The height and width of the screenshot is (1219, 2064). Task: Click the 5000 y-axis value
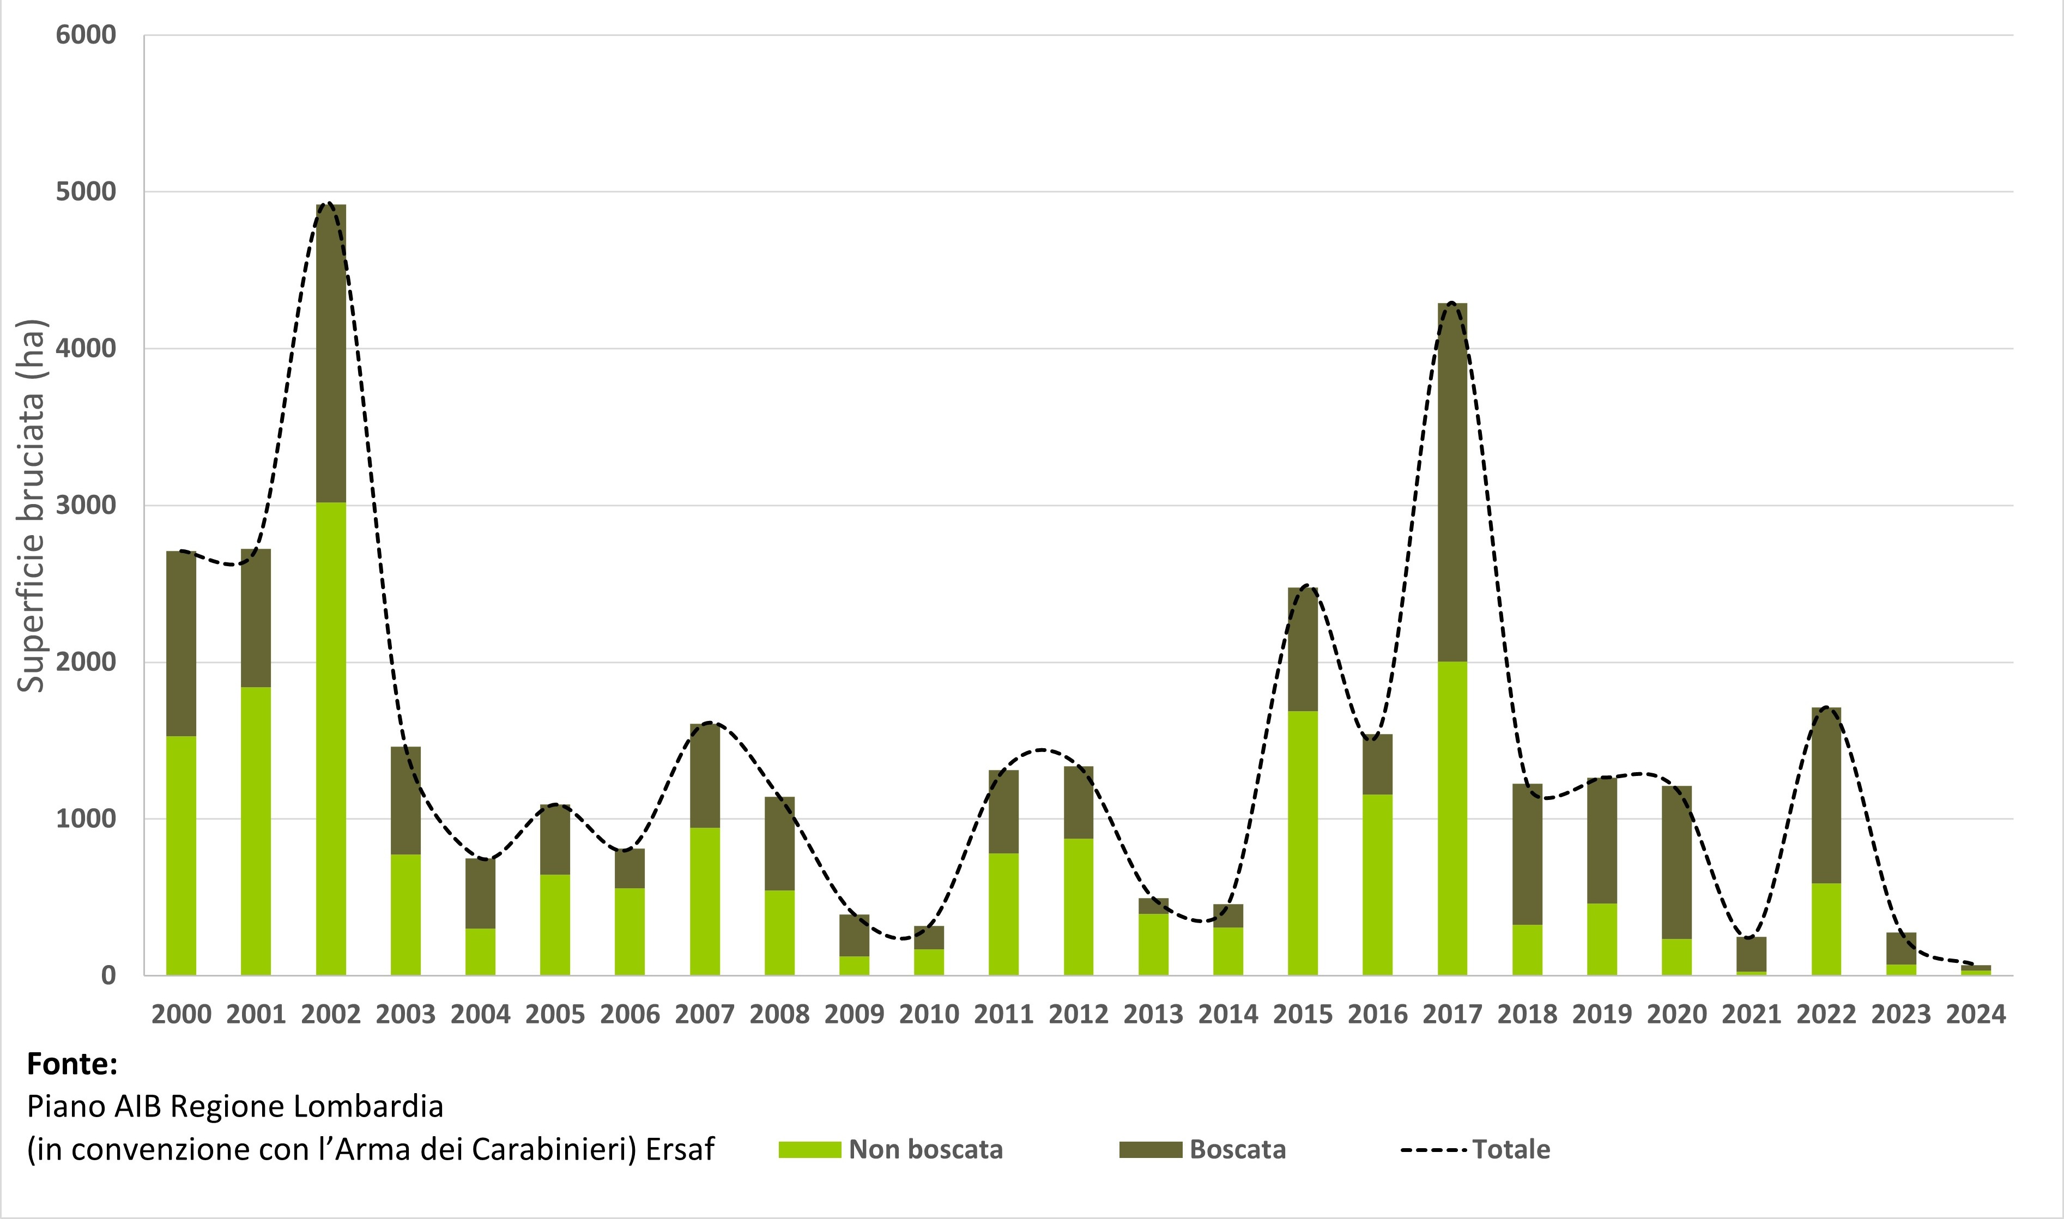pos(86,191)
